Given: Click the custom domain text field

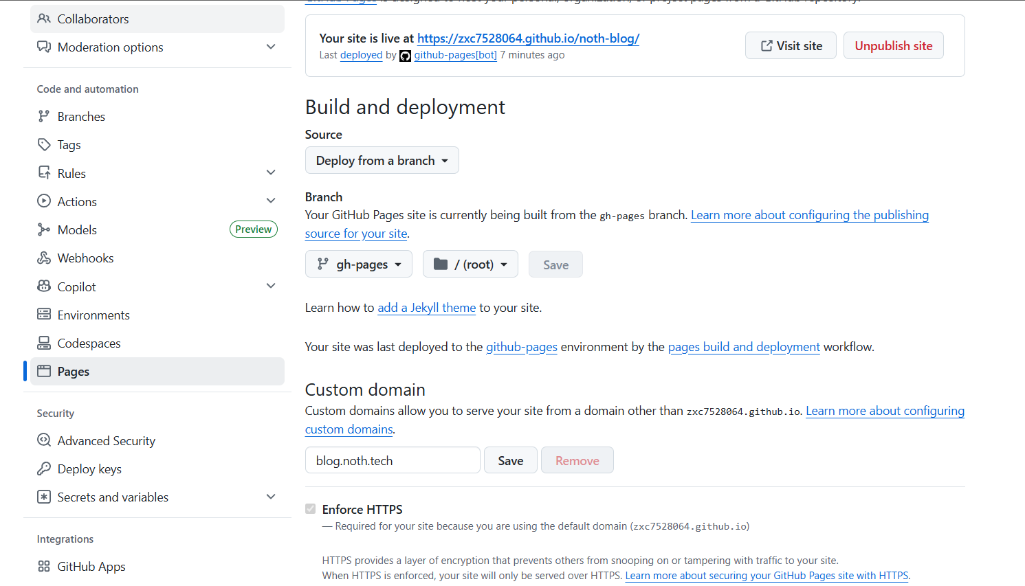Looking at the screenshot, I should coord(393,460).
